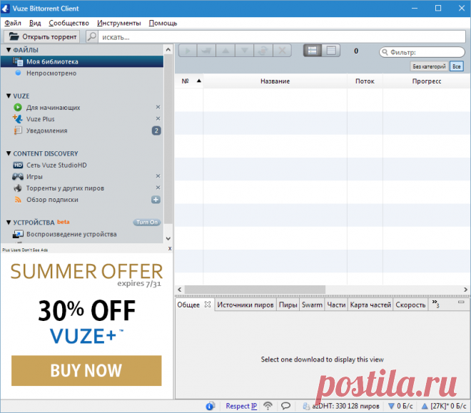471x413 pixels.
Task: Click the upload speed up-arrow indicator
Action: 425,406
